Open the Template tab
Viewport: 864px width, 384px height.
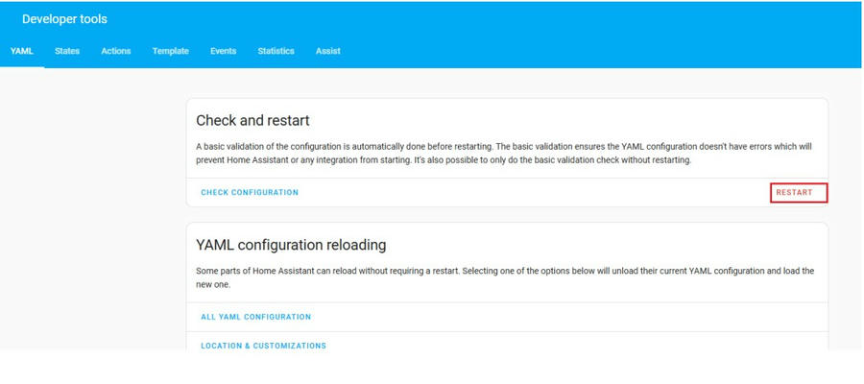(171, 51)
